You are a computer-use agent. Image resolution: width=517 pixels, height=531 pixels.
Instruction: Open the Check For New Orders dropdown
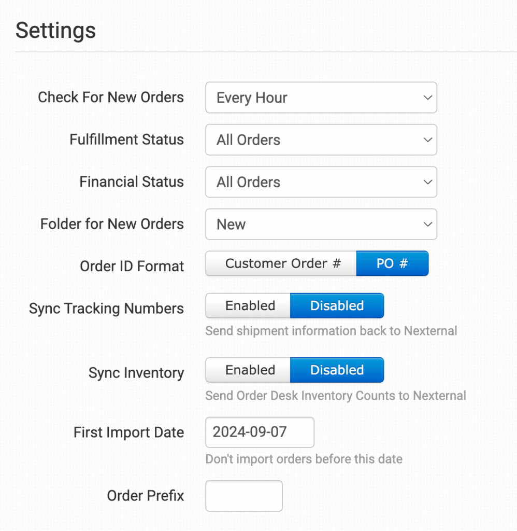point(321,97)
